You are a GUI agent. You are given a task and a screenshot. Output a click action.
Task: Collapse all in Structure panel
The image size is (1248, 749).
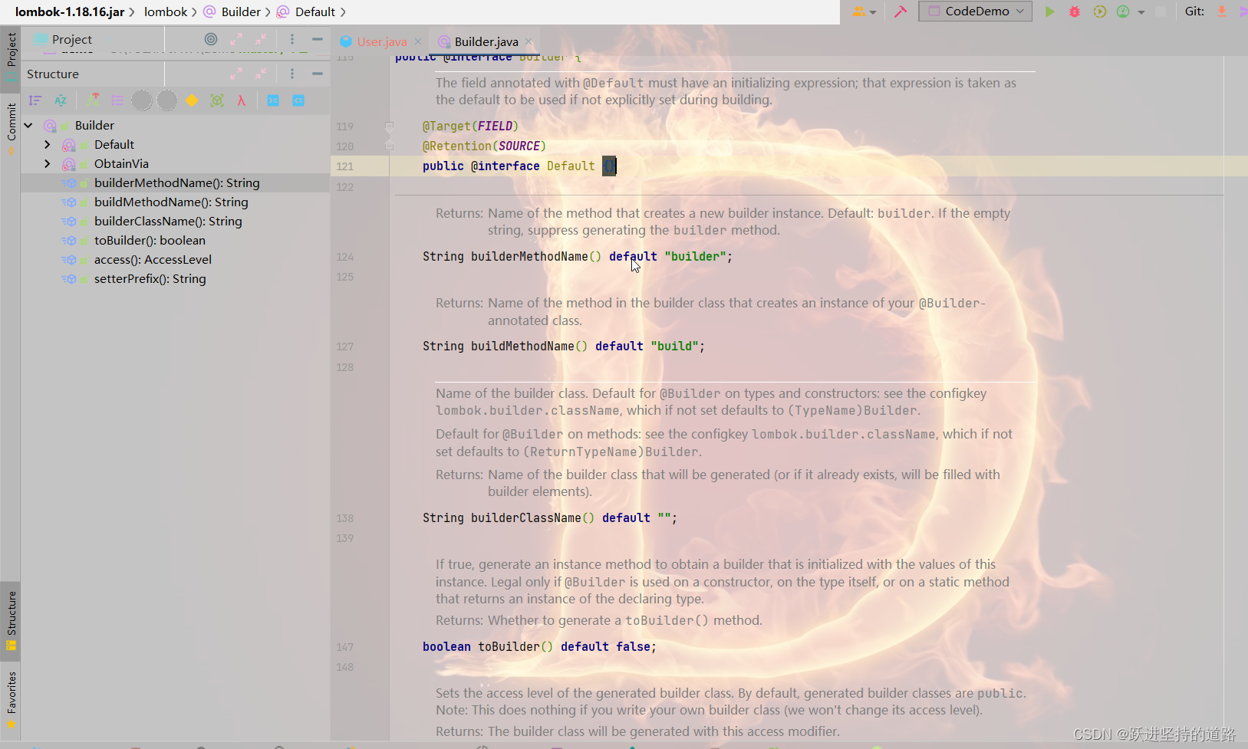[x=261, y=74]
